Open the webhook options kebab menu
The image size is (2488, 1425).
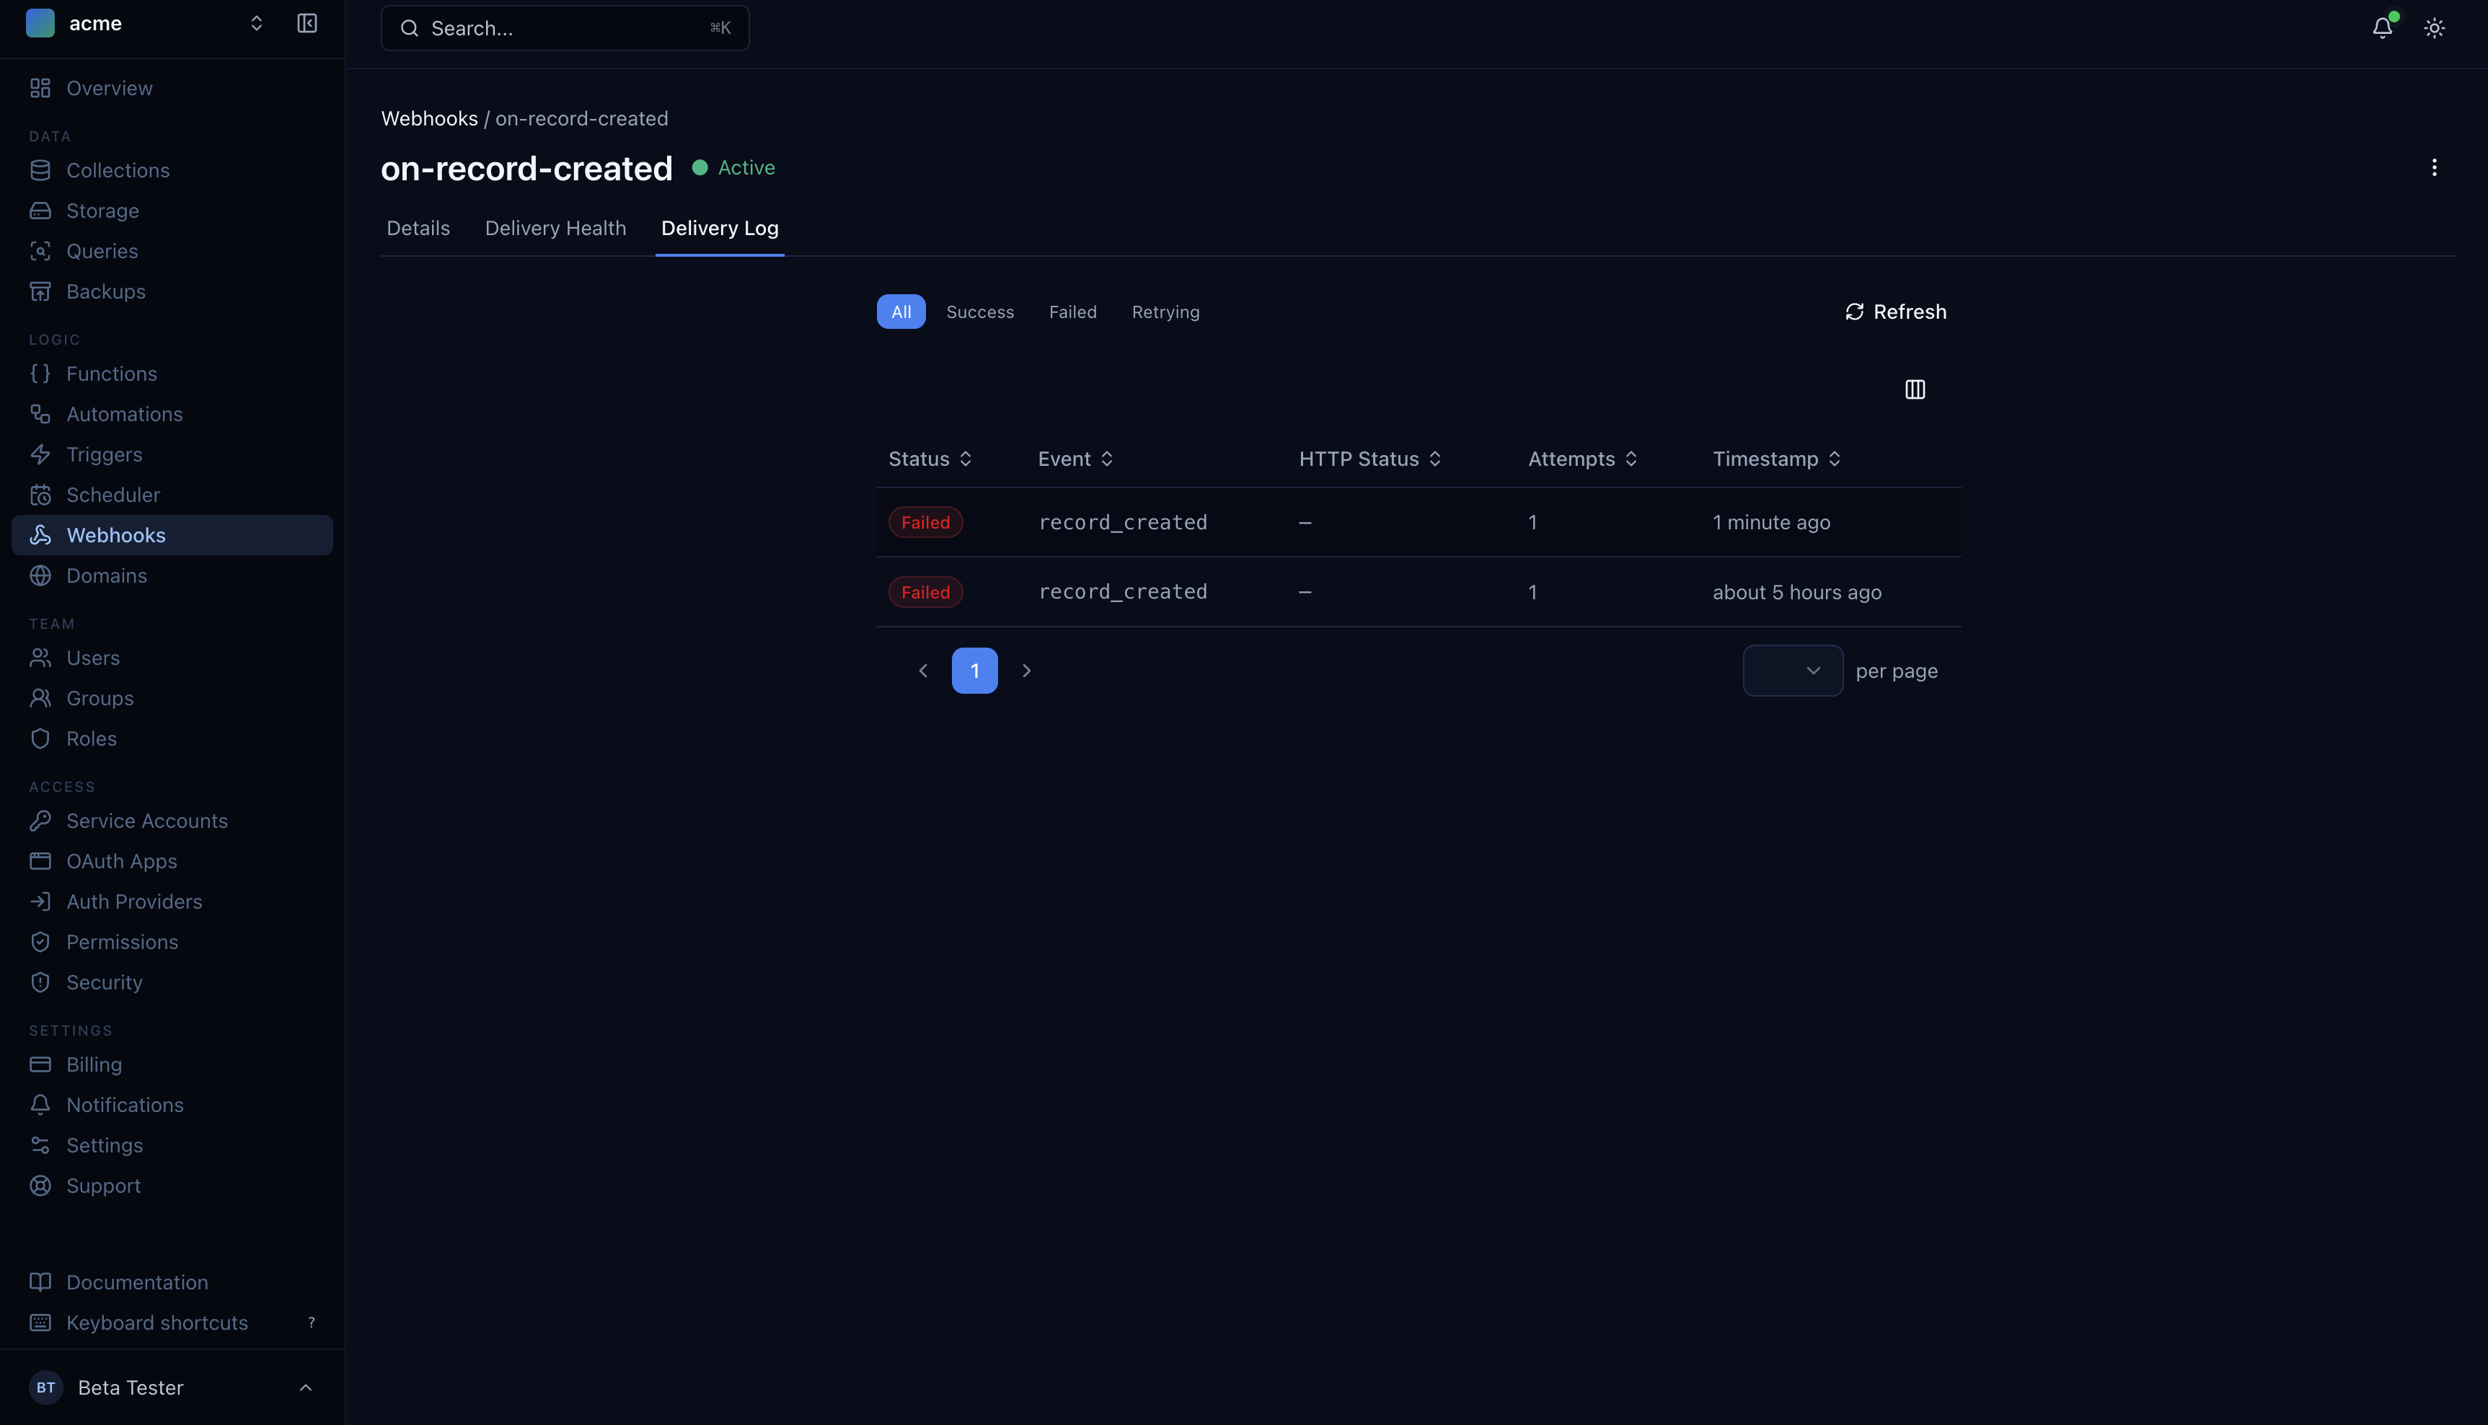(2434, 167)
